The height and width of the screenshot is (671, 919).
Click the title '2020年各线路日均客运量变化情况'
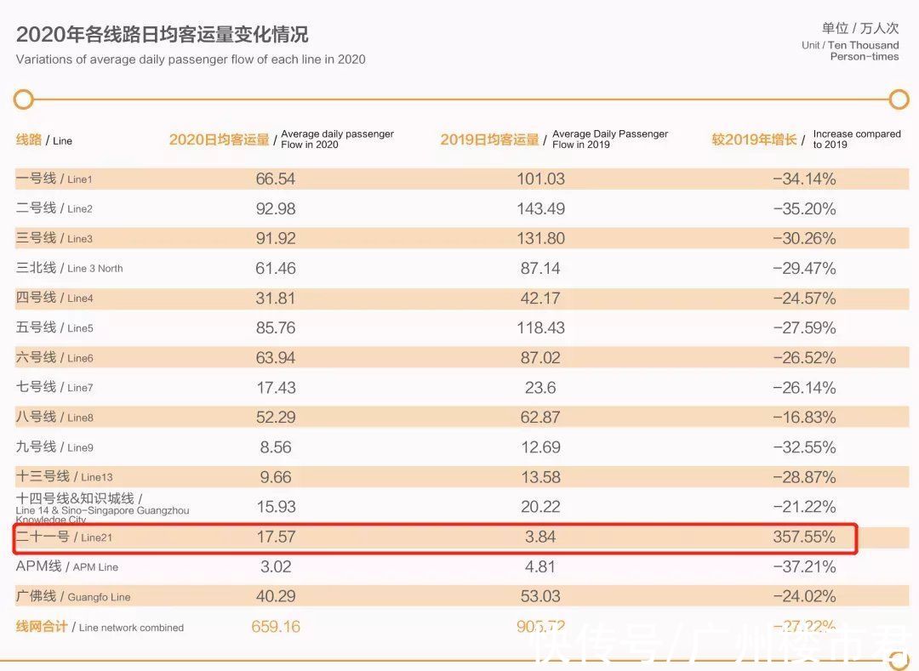[162, 35]
